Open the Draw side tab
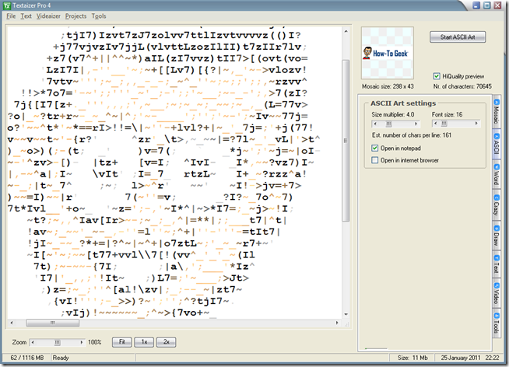This screenshot has width=509, height=367. (x=495, y=237)
